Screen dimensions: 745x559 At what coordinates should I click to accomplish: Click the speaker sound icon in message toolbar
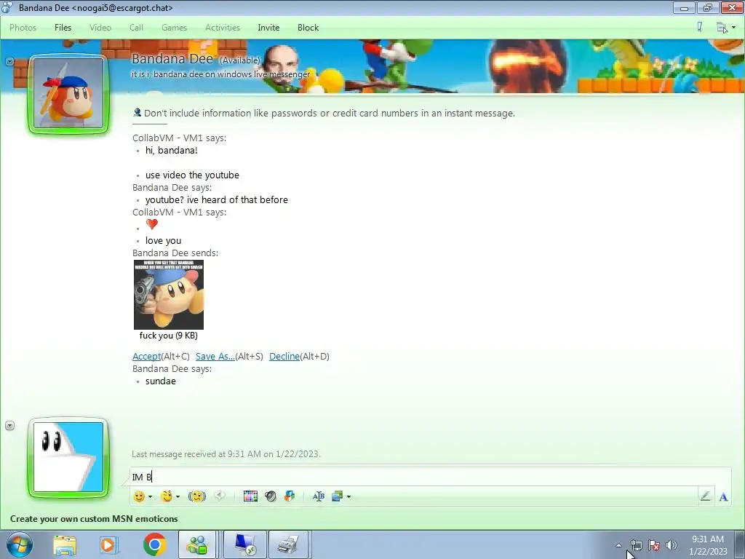pyautogui.click(x=271, y=496)
